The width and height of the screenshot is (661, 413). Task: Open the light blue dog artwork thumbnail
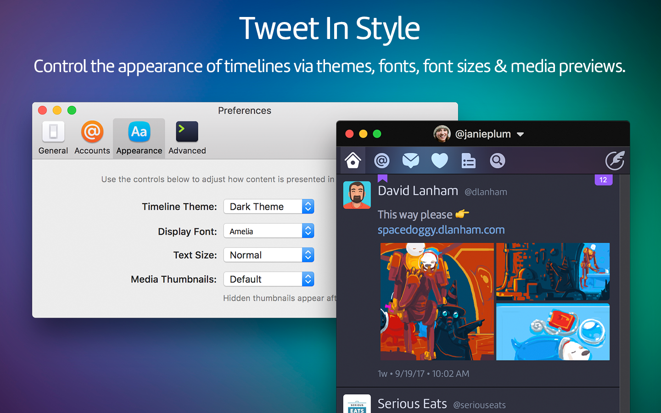tap(553, 332)
